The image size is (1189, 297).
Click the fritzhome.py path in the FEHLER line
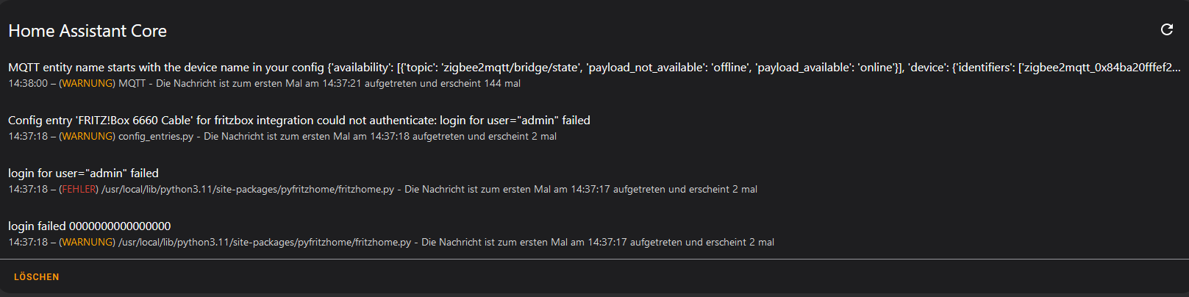click(x=248, y=190)
